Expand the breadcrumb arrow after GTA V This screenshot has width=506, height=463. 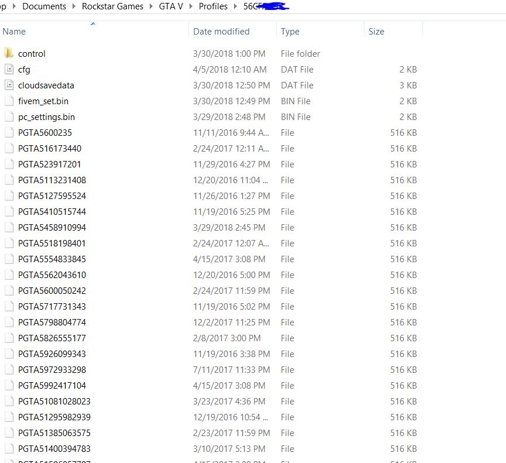click(x=191, y=6)
